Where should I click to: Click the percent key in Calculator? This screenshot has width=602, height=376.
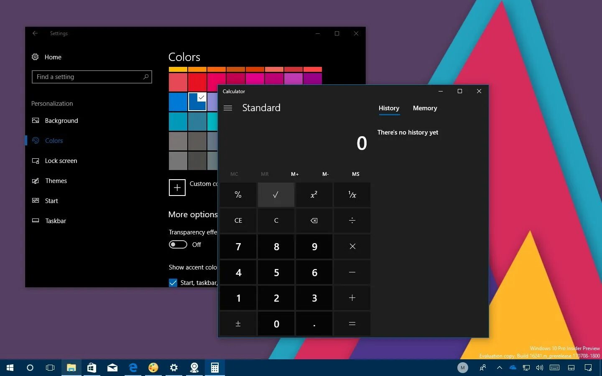[x=238, y=195]
